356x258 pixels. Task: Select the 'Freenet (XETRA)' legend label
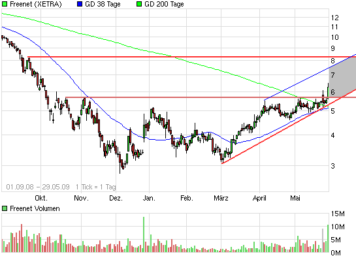point(36,4)
